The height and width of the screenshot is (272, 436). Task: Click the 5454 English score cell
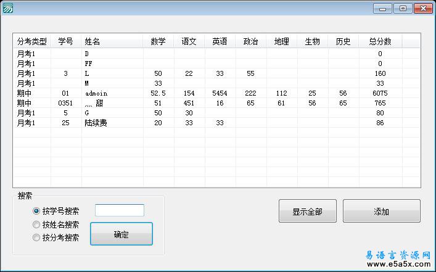220,93
